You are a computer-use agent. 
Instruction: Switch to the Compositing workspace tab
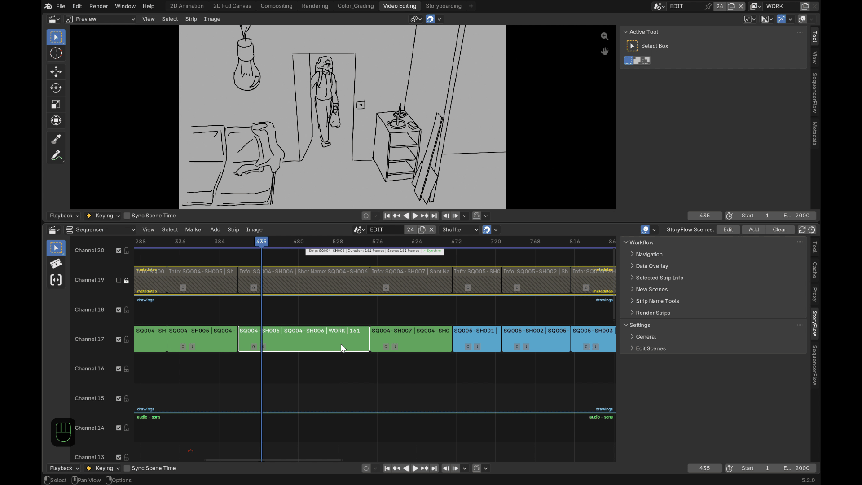click(276, 6)
